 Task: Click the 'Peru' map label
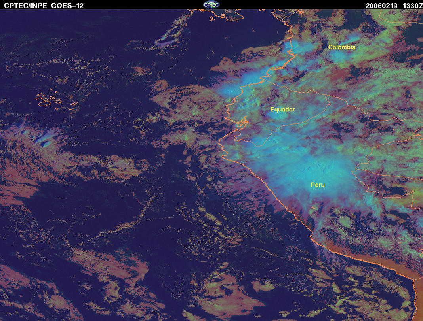click(x=318, y=185)
